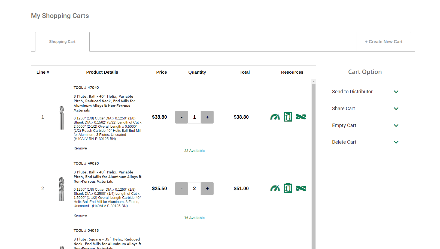Click helix flute icon for tool 47040
Viewport: 440px width, 249px height.
coord(301,117)
